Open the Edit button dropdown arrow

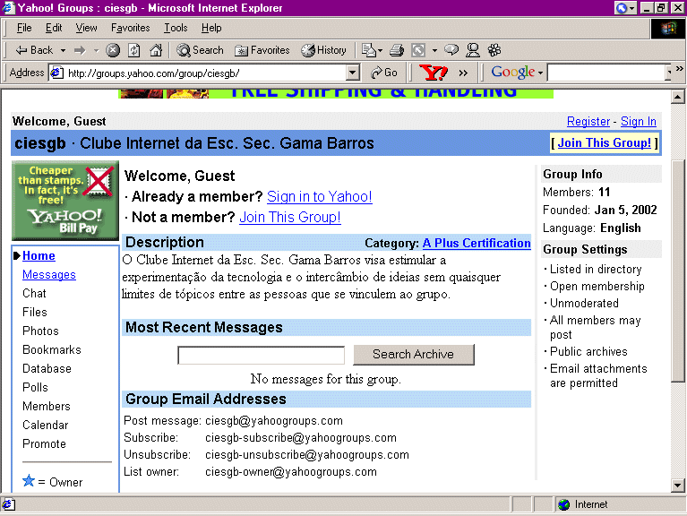[x=434, y=51]
